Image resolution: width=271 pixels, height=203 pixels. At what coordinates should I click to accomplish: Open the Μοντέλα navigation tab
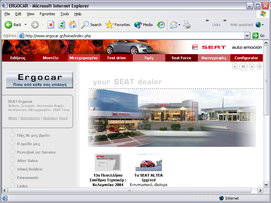51,58
